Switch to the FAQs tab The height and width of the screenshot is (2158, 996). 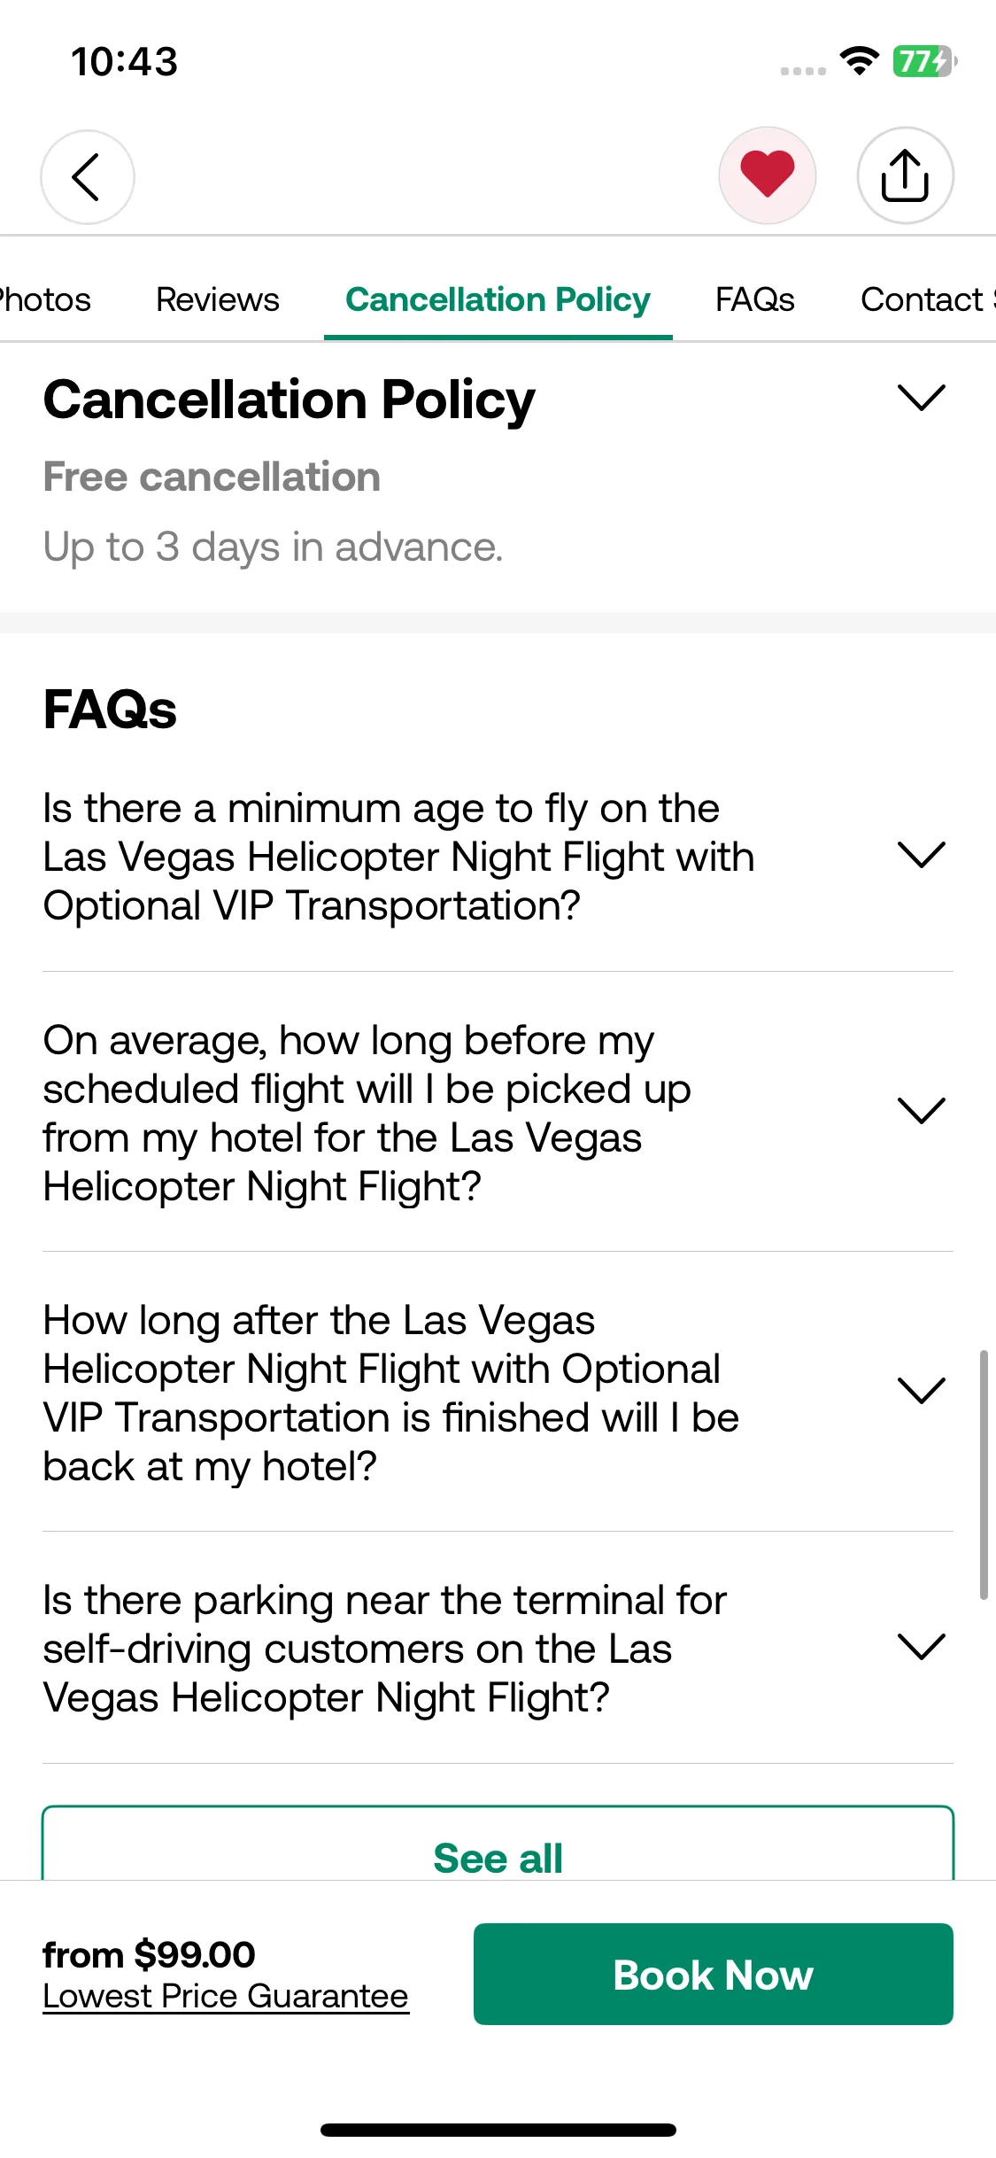point(755,299)
